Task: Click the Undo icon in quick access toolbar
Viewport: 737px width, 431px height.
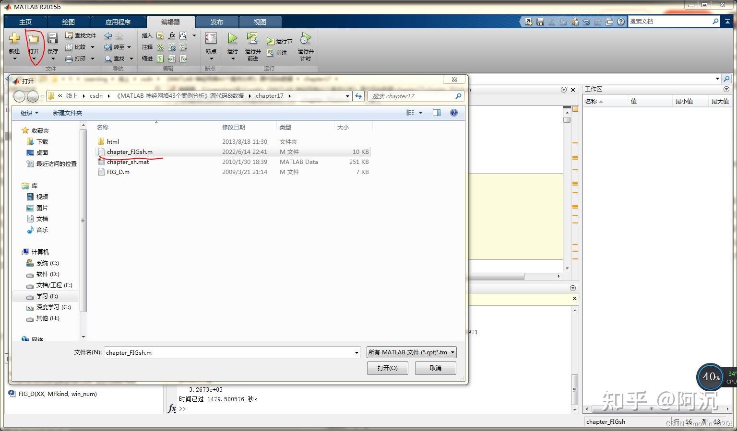Action: 586,21
